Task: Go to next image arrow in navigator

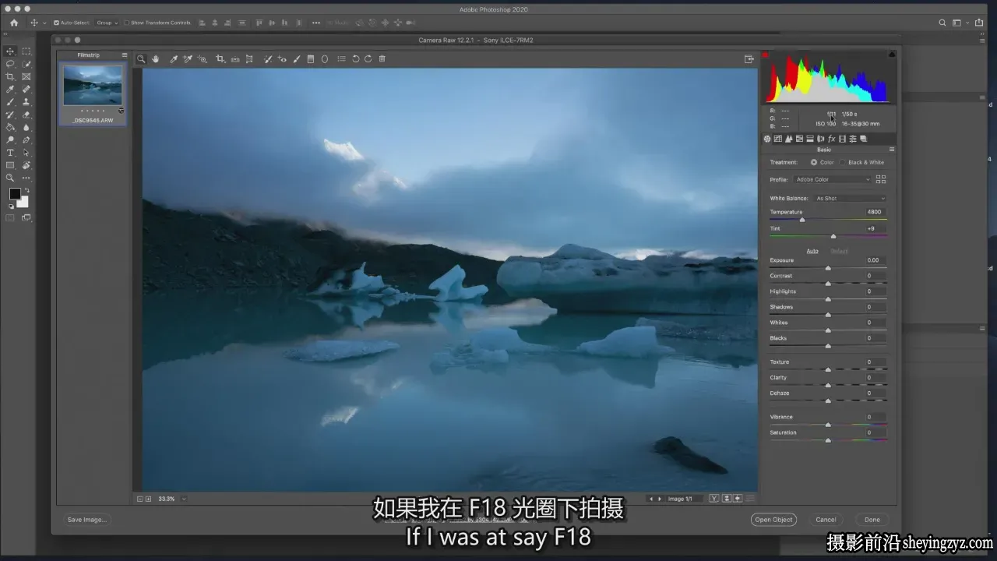Action: coord(660,499)
